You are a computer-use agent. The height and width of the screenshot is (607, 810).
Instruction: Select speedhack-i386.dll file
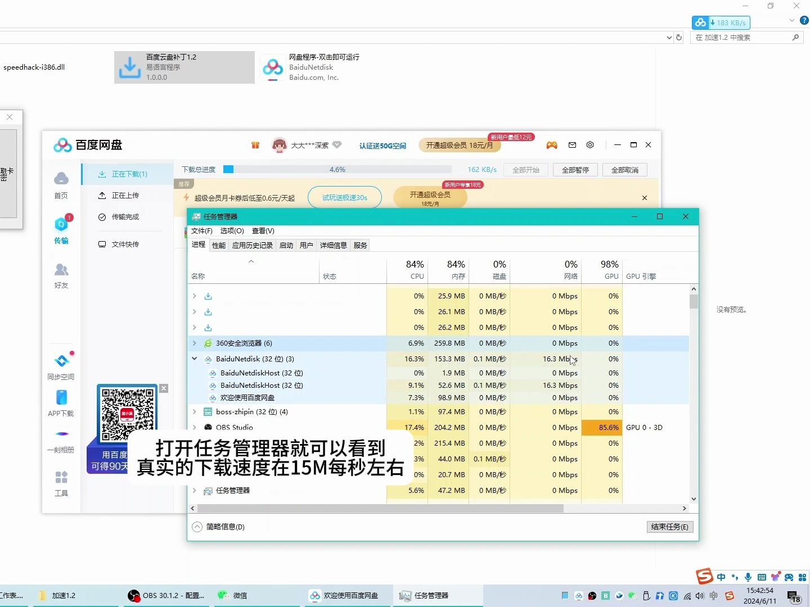pos(34,67)
